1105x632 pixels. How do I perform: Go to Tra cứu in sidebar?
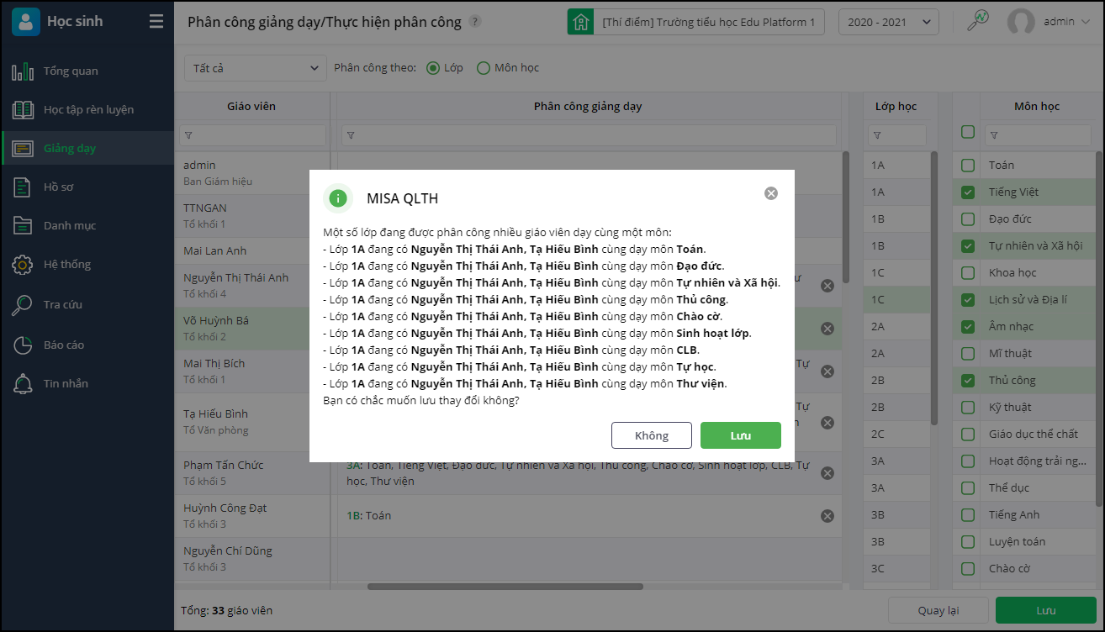[63, 304]
